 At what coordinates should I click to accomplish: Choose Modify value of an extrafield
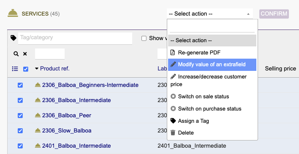click(x=212, y=65)
